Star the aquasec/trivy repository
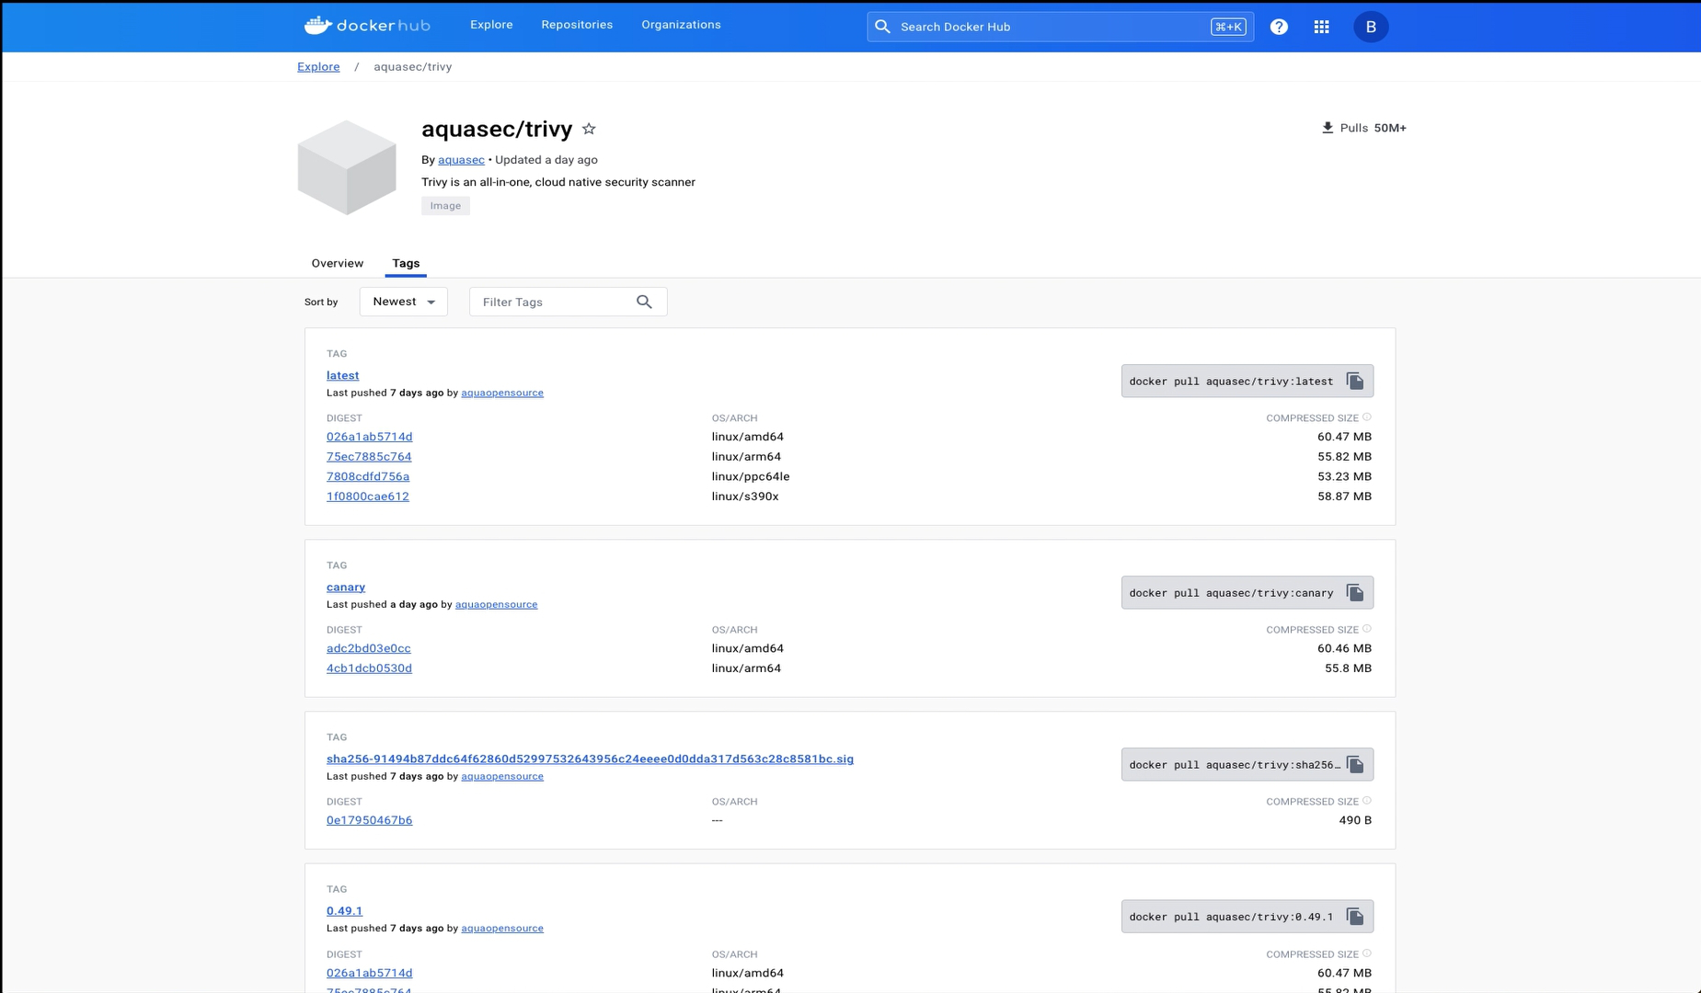This screenshot has height=993, width=1701. [589, 129]
